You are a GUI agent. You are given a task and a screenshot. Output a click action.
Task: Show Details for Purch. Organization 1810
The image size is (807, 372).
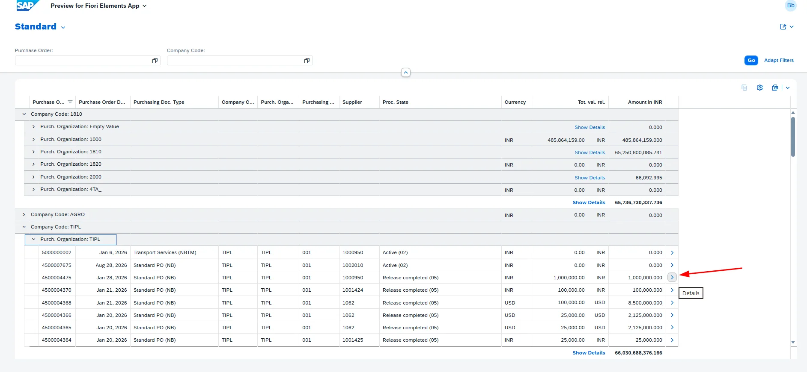point(590,152)
